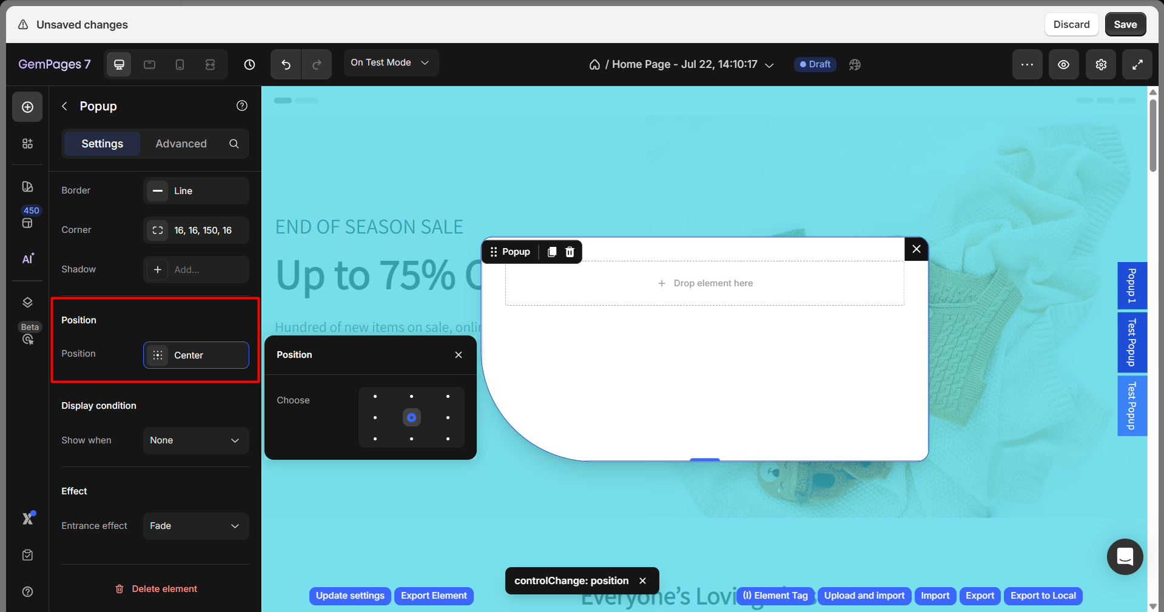
Task: Choose the bottom-center position dot
Action: pos(411,439)
